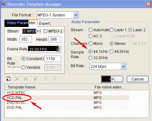The height and width of the screenshot is (121, 152).
Task: Choose 32.0KHz sample rate
Action: click(90, 58)
